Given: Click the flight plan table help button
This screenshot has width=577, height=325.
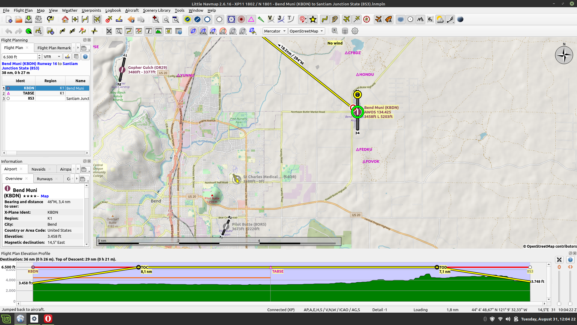Looking at the screenshot, I should tap(85, 57).
